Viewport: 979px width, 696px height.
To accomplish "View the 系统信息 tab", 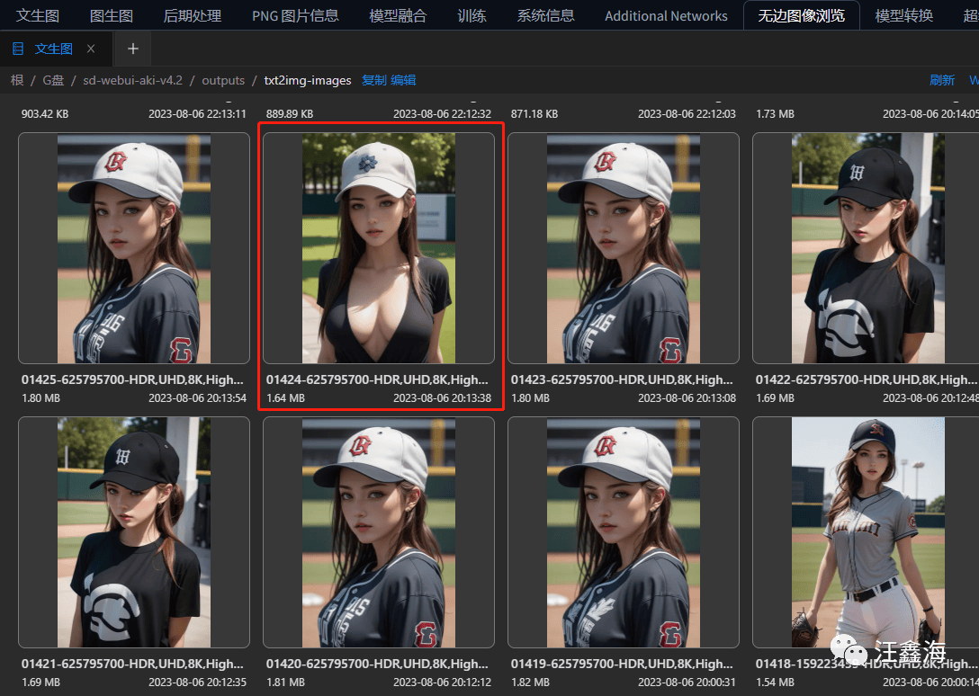I will [x=545, y=15].
